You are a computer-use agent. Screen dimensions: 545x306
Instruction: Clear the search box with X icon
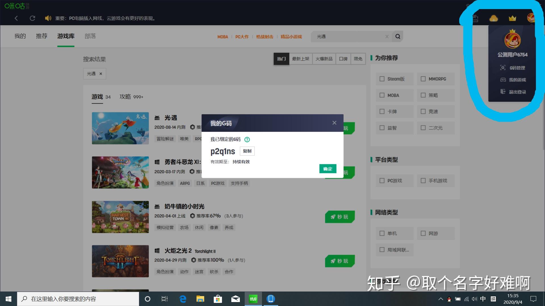(x=387, y=37)
